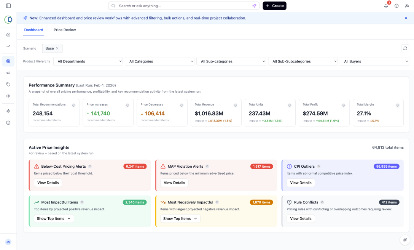The image size is (414, 250).
Task: Select the Dashboard tab
Action: 33,30
